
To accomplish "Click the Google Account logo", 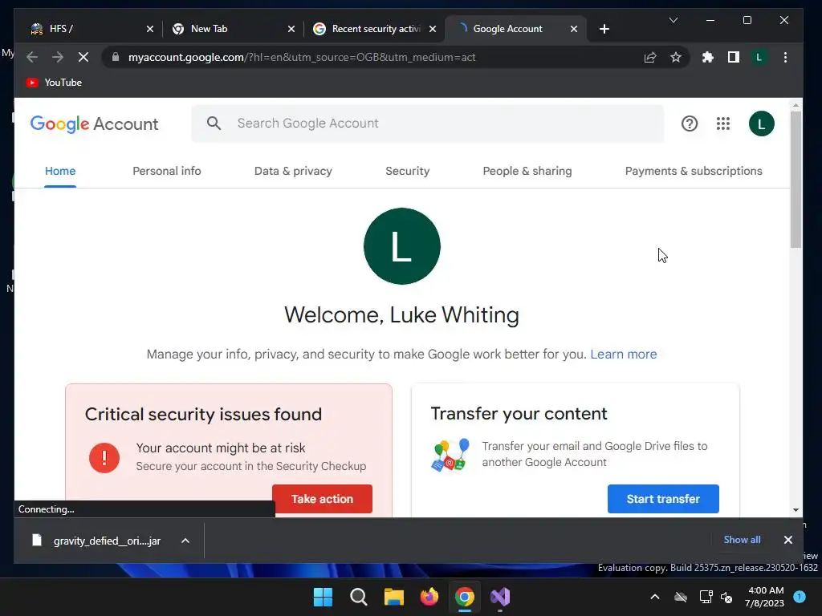I will (95, 124).
